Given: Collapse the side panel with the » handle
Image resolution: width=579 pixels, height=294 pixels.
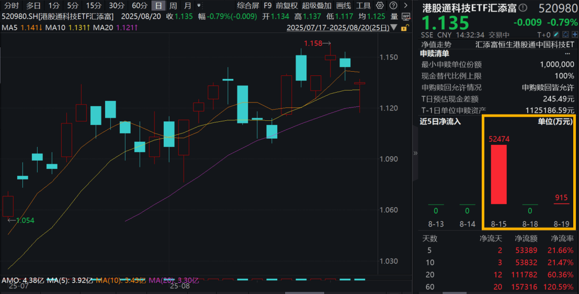Looking at the screenshot, I should point(416,153).
